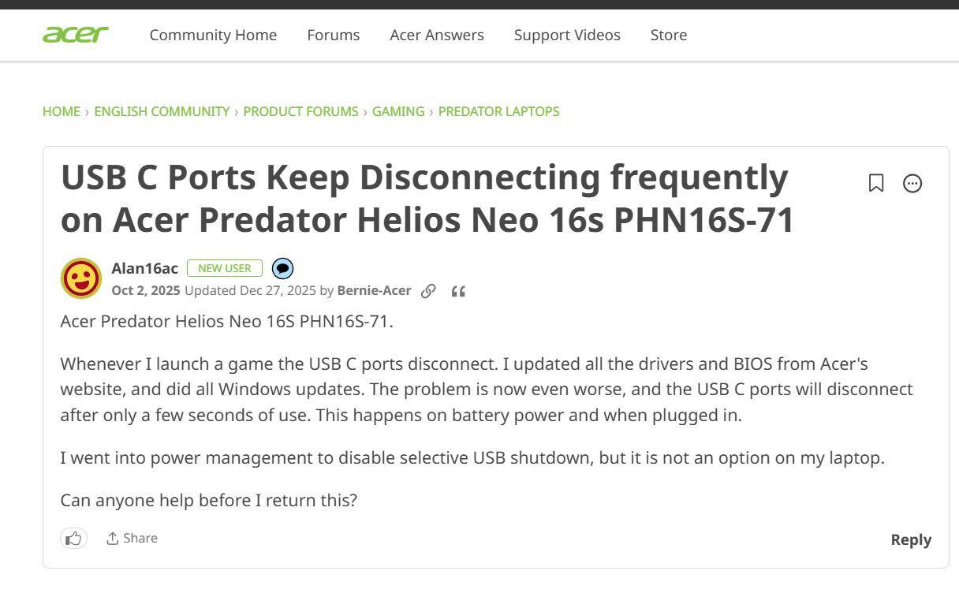Visit the Store link
The width and height of the screenshot is (959, 608).
point(668,35)
